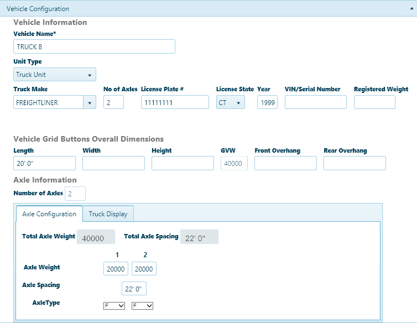The image size is (417, 323).
Task: Click the Length dimension field
Action: point(44,163)
